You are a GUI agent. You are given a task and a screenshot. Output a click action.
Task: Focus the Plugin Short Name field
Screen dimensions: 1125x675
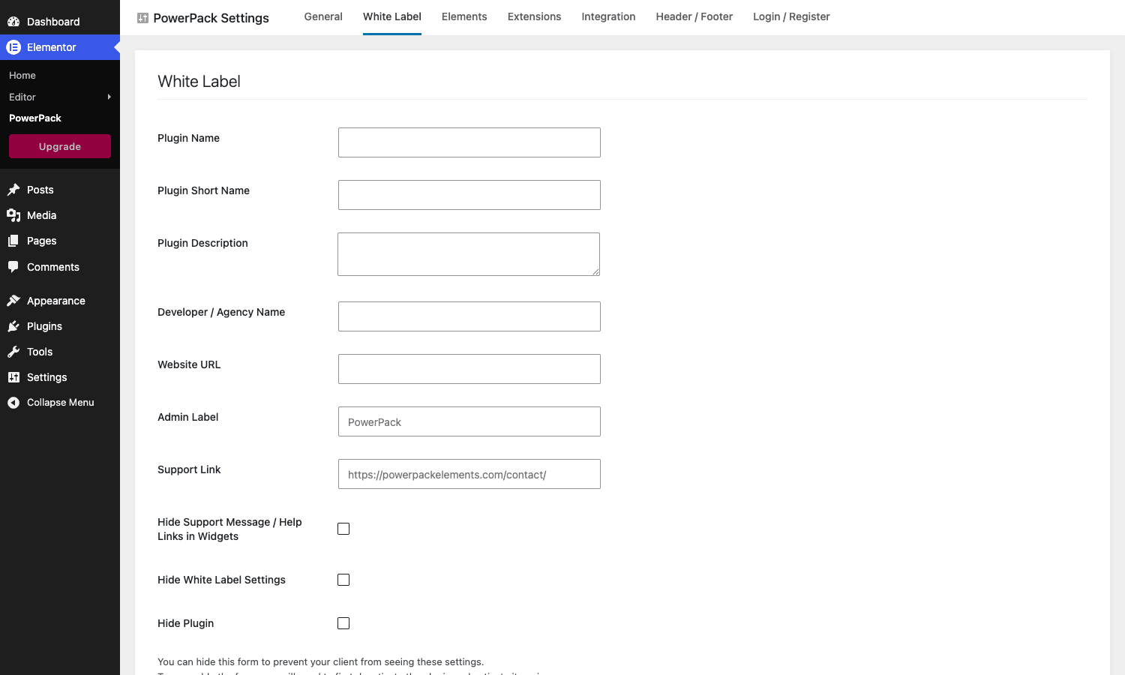coord(469,195)
